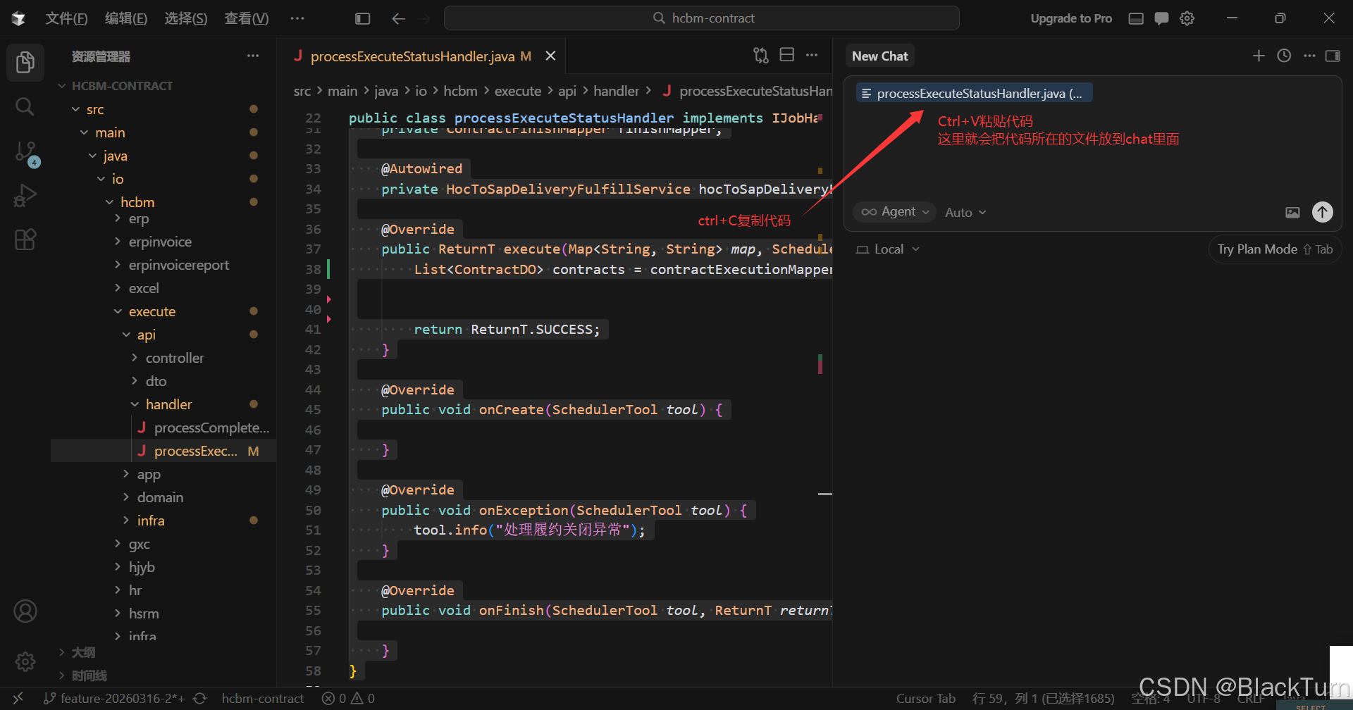The width and height of the screenshot is (1353, 710).
Task: Expand the controller folder
Action: pyautogui.click(x=174, y=358)
